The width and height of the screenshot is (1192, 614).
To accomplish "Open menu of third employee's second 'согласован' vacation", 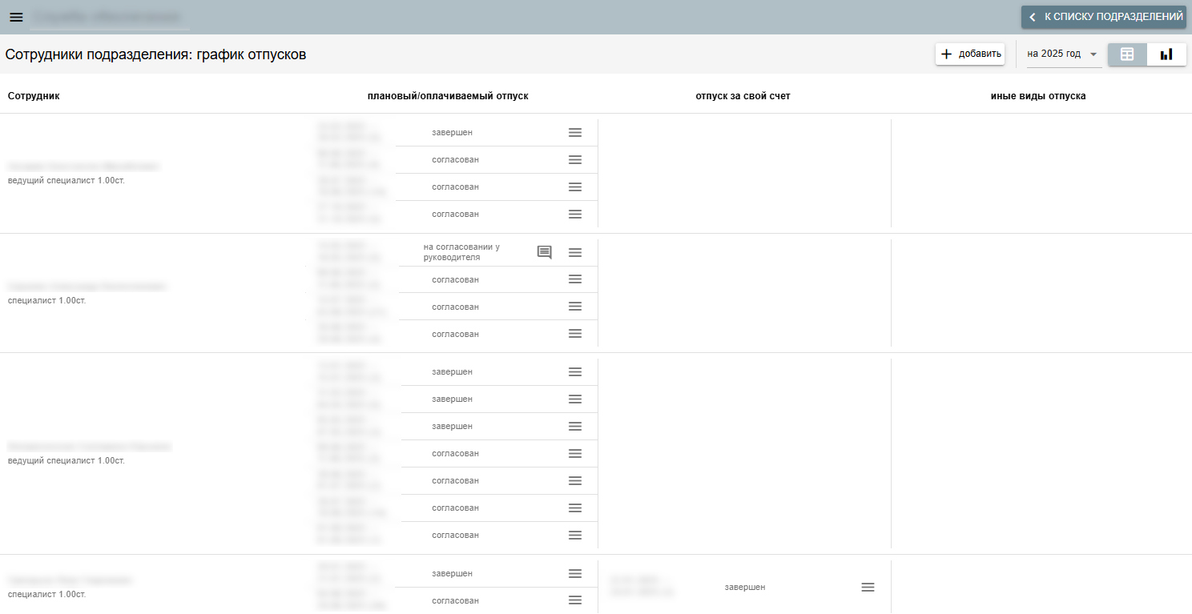I will 575,480.
